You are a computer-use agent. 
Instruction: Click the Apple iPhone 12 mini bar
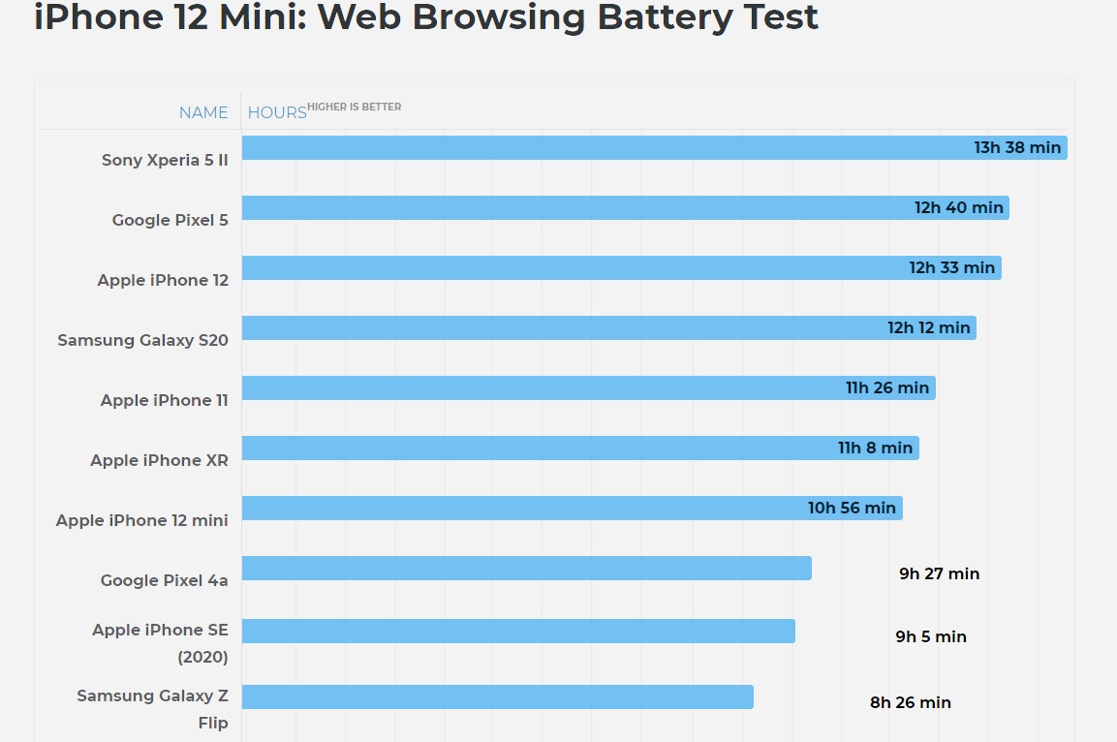coord(572,509)
